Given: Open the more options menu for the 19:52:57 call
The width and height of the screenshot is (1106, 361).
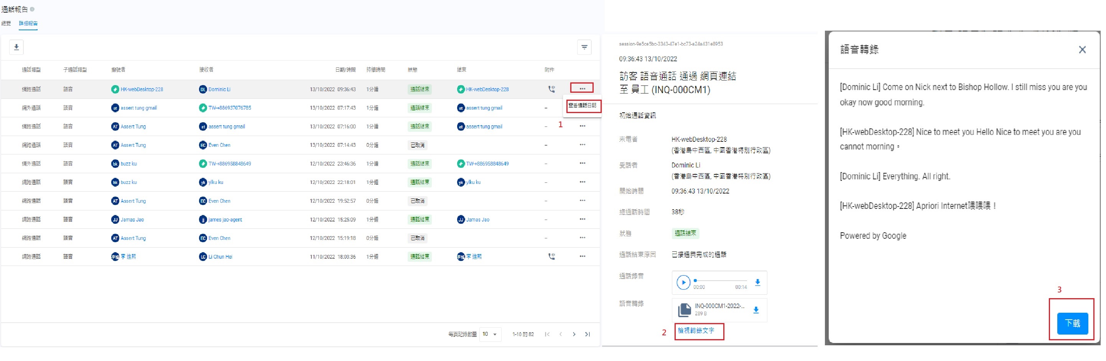Looking at the screenshot, I should [582, 200].
